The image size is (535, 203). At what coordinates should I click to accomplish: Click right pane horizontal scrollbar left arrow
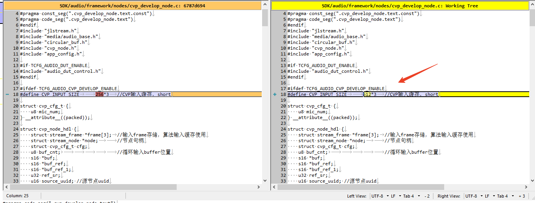(275, 187)
